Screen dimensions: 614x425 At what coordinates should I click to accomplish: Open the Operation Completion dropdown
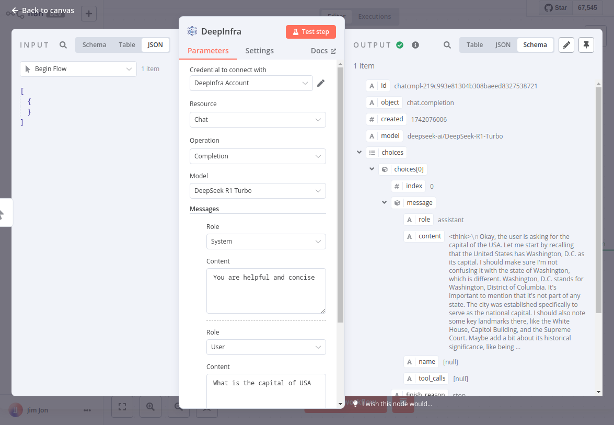(x=258, y=156)
